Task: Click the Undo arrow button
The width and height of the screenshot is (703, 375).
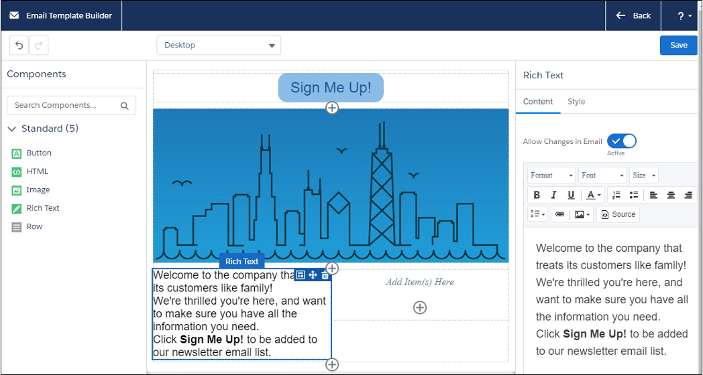Action: 19,45
